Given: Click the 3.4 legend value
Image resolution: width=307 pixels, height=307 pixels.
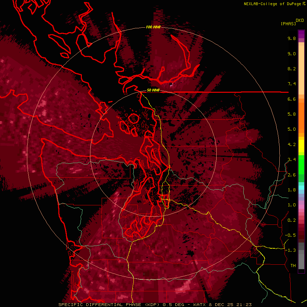Looking at the screenshot, I should [292, 160].
